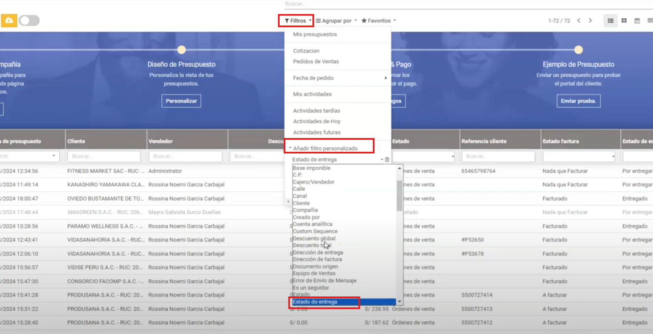Go to previous page arrow

(579, 20)
